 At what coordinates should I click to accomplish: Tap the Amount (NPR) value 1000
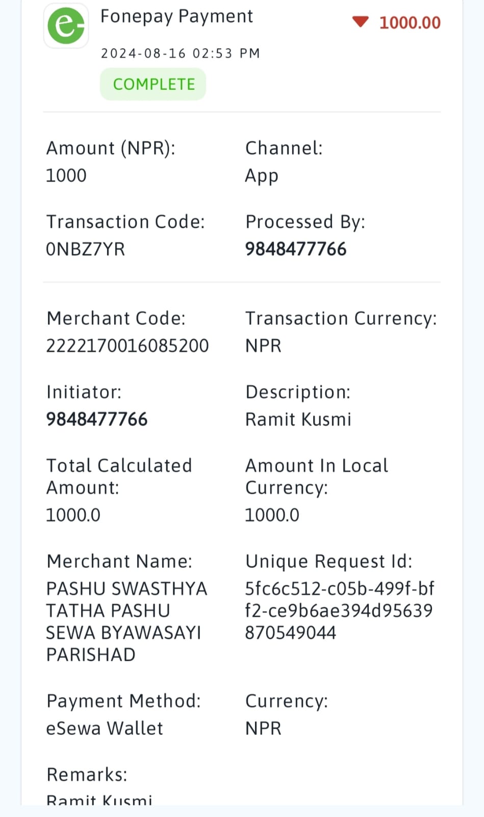click(x=66, y=176)
